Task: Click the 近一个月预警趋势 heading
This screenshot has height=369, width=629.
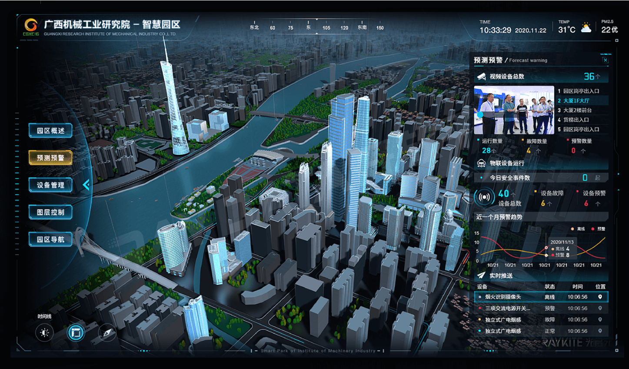Action: pos(499,216)
